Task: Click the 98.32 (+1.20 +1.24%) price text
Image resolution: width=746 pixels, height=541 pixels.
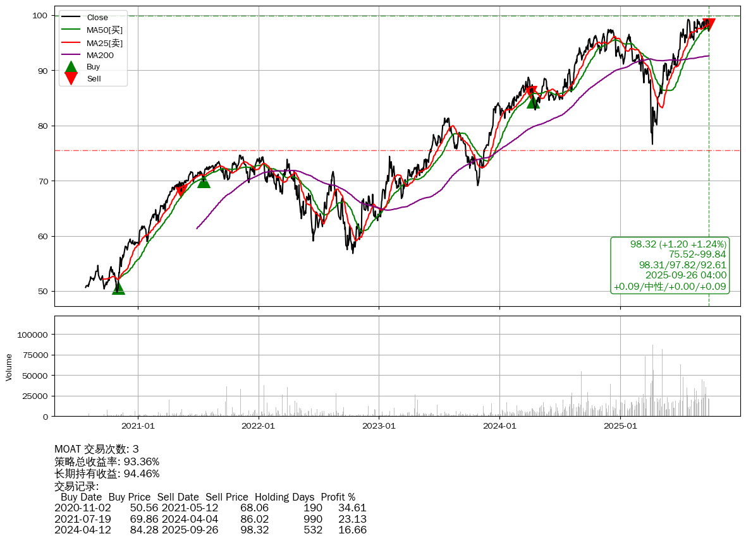Action: tap(678, 244)
